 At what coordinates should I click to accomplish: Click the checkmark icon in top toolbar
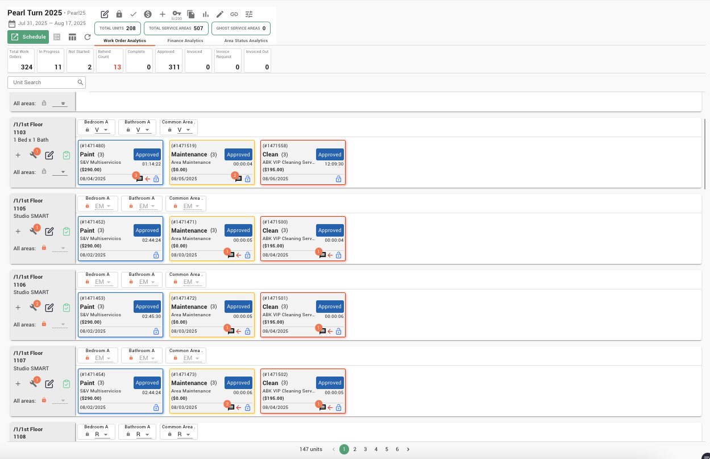click(x=134, y=14)
